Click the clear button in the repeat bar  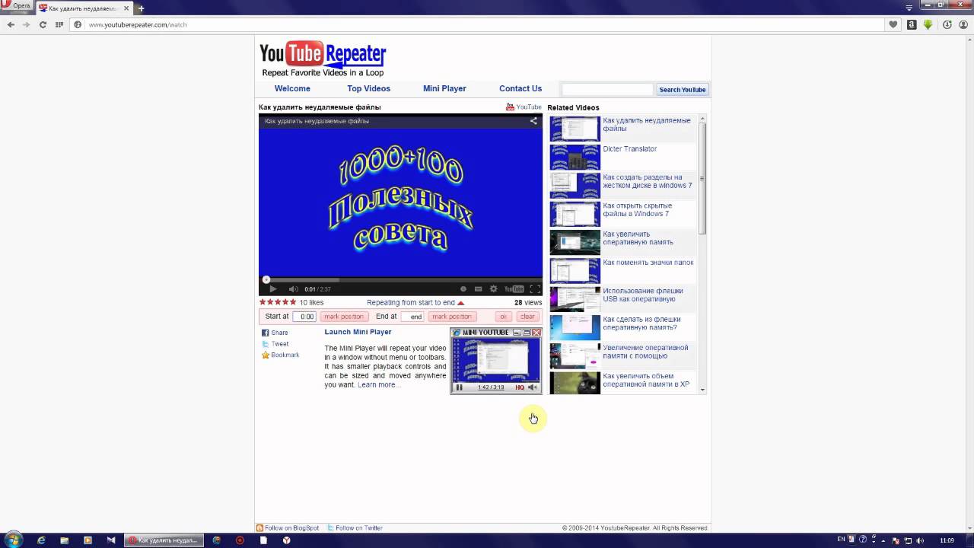527,317
